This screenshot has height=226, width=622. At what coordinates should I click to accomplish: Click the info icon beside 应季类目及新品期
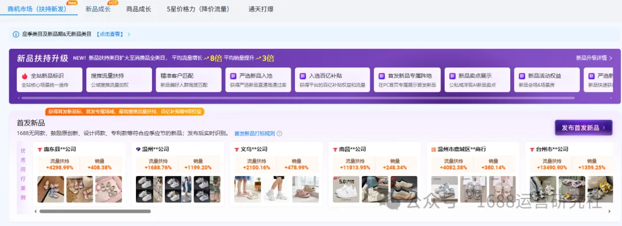16,35
